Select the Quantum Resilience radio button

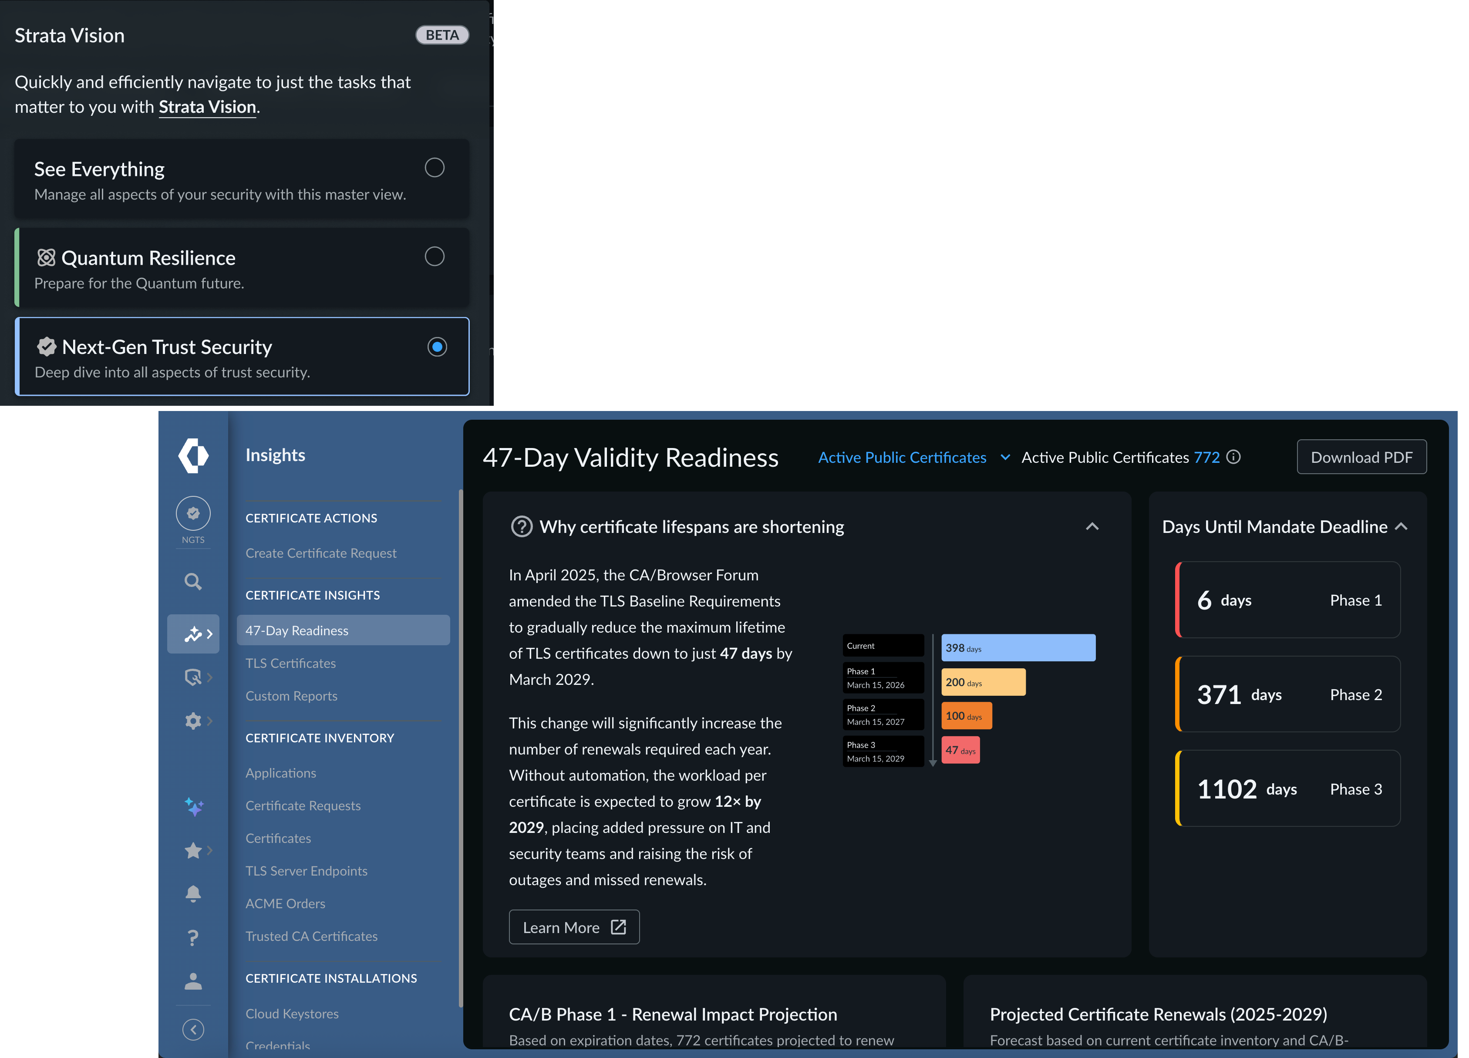pyautogui.click(x=434, y=256)
